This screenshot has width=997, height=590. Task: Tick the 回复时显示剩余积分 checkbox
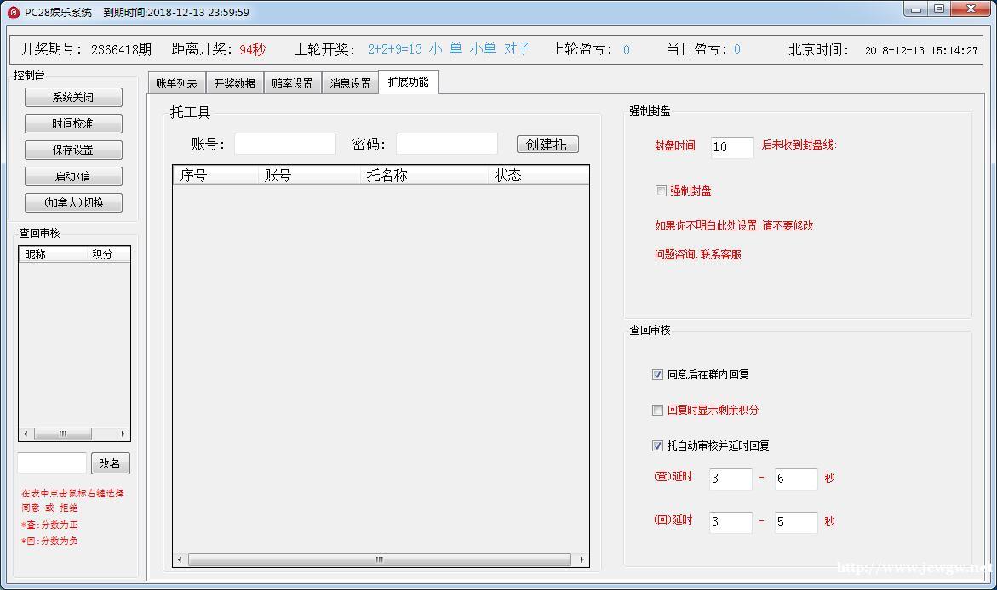[657, 410]
